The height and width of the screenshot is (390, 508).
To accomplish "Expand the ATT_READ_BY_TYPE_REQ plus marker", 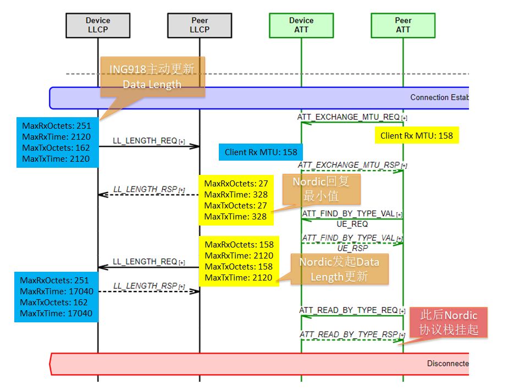I will pyautogui.click(x=402, y=311).
